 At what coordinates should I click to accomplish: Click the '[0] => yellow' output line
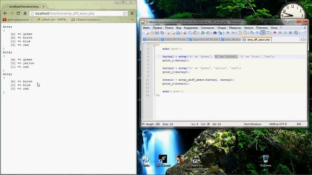point(22,63)
